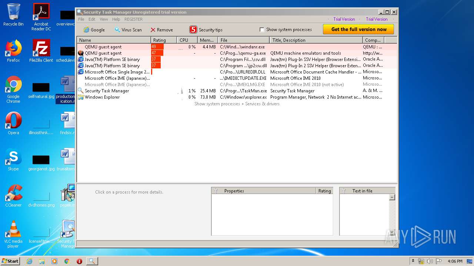474x266 pixels.
Task: Click the Google search toolbar icon
Action: click(86, 30)
